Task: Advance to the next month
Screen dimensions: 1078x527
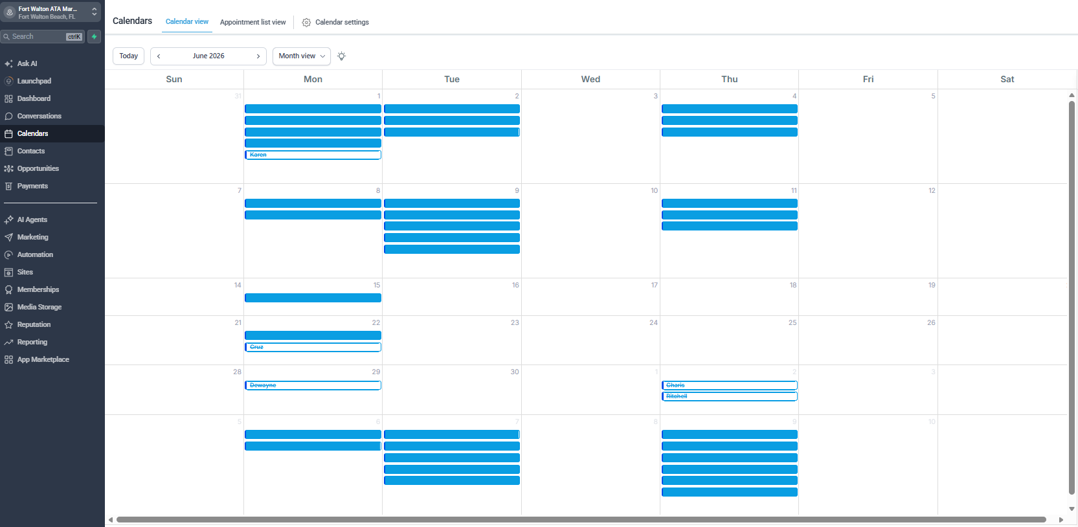Action: click(x=258, y=56)
